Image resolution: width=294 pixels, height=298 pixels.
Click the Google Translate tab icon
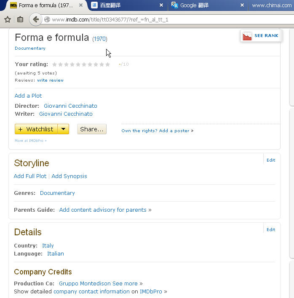(x=174, y=5)
